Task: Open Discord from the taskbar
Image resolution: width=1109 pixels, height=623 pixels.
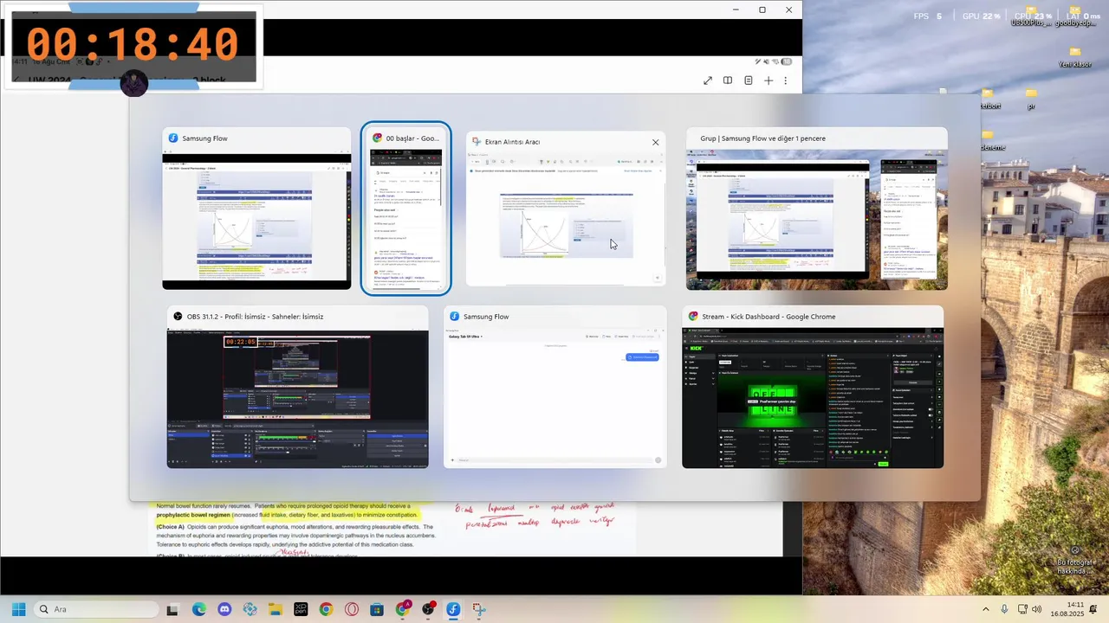Action: 224,609
